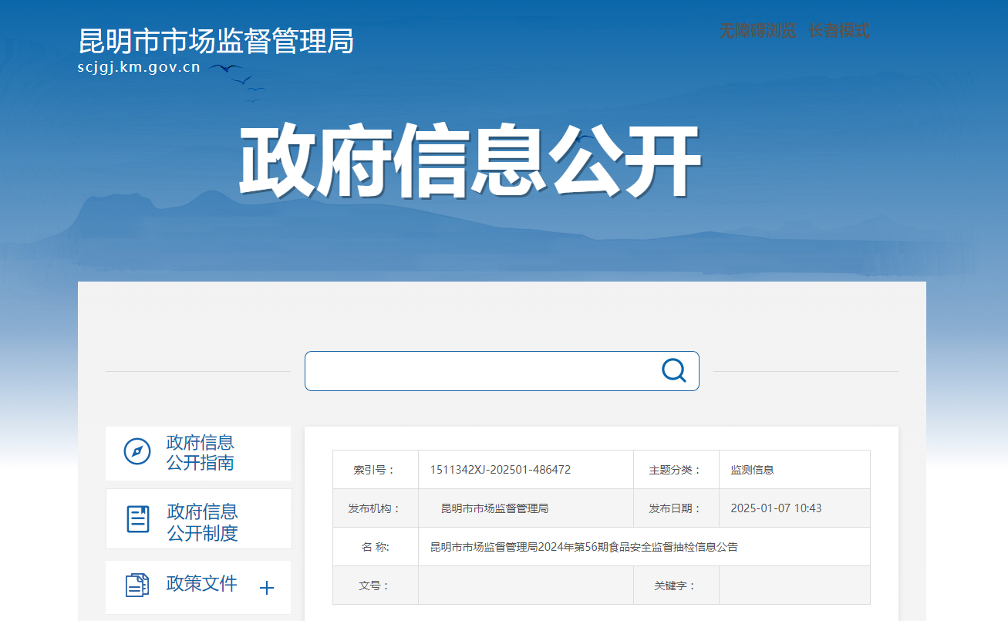Expand 政策文件 with the plus sign
This screenshot has width=1008, height=621.
pyautogui.click(x=267, y=588)
